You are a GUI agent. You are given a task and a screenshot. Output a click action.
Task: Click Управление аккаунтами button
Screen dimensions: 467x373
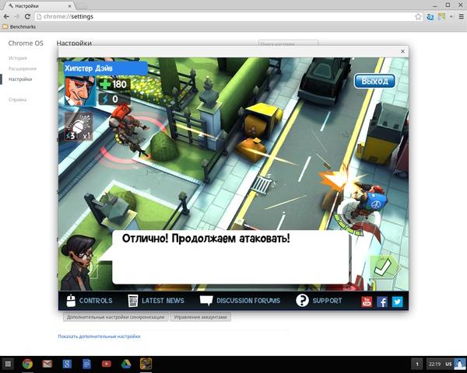pyautogui.click(x=201, y=317)
